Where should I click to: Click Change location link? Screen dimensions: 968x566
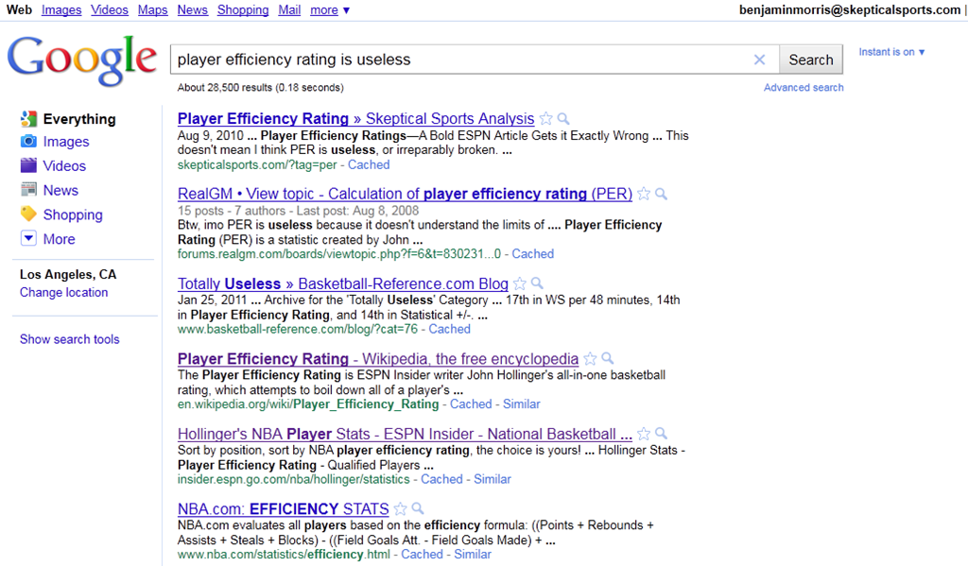pos(63,293)
